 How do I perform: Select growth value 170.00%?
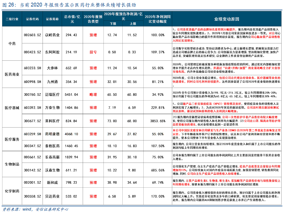(x=158, y=196)
